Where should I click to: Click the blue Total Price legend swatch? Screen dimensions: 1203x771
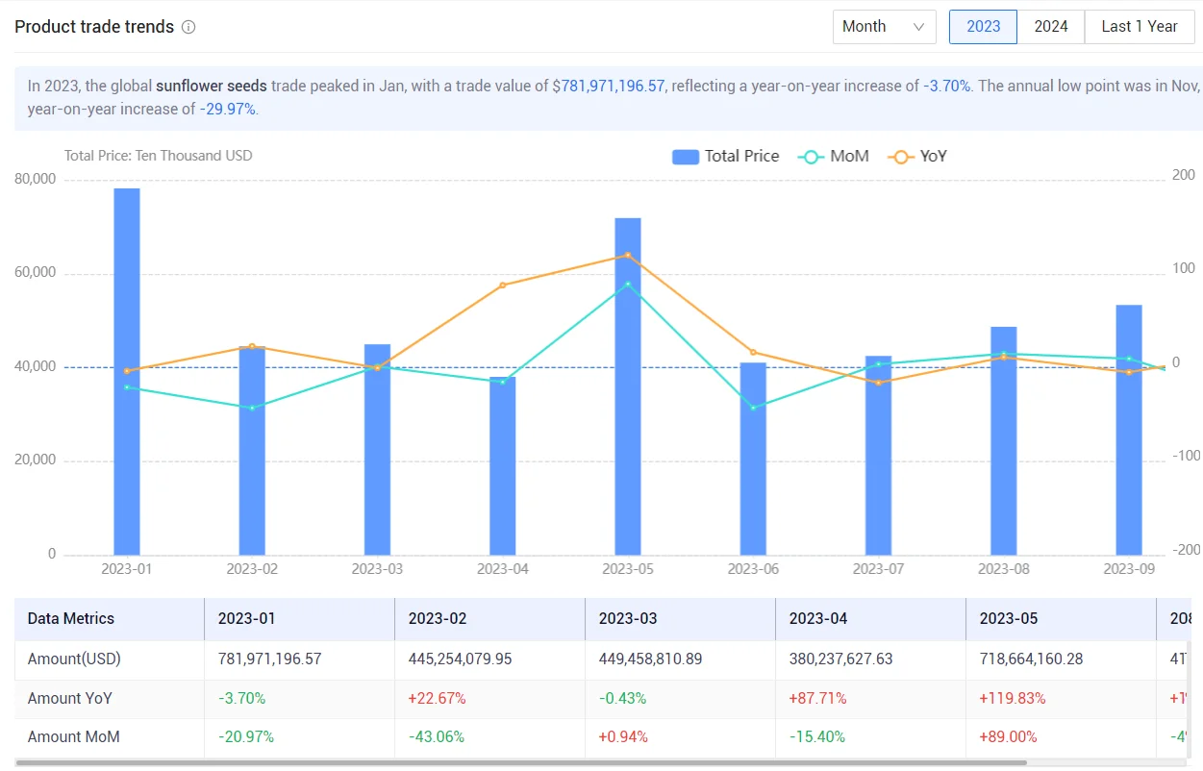[685, 157]
